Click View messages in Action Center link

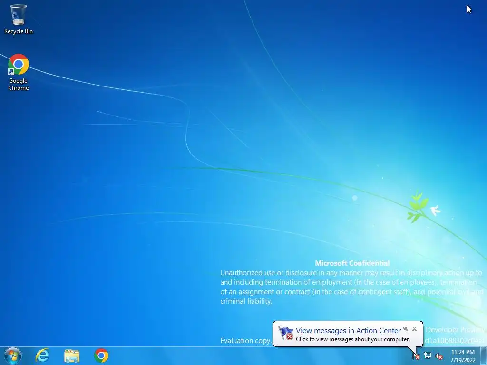pos(348,331)
